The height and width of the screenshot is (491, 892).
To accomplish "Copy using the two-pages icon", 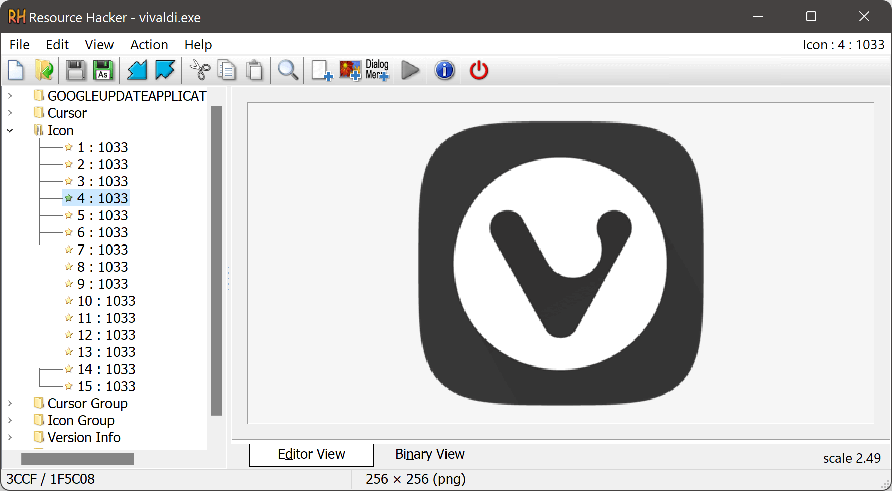I will pyautogui.click(x=227, y=70).
